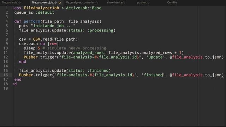This screenshot has height=127, width=226.
Task: Switch to the file_analysis.rb tab
Action: pyautogui.click(x=11, y=2)
